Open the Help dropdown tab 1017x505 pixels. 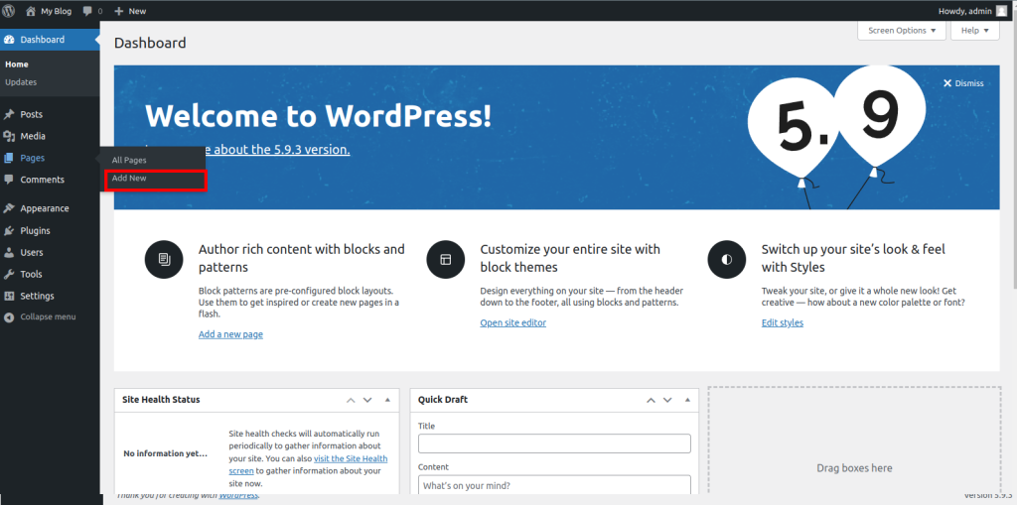point(974,31)
